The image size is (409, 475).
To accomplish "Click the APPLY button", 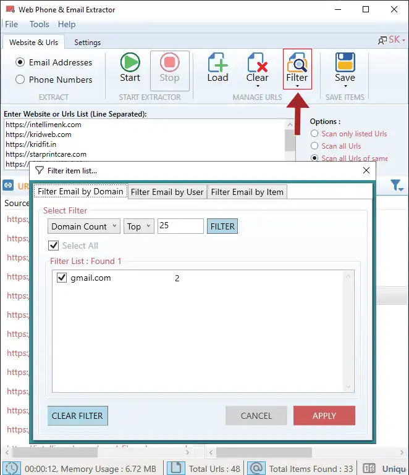I will (x=324, y=416).
